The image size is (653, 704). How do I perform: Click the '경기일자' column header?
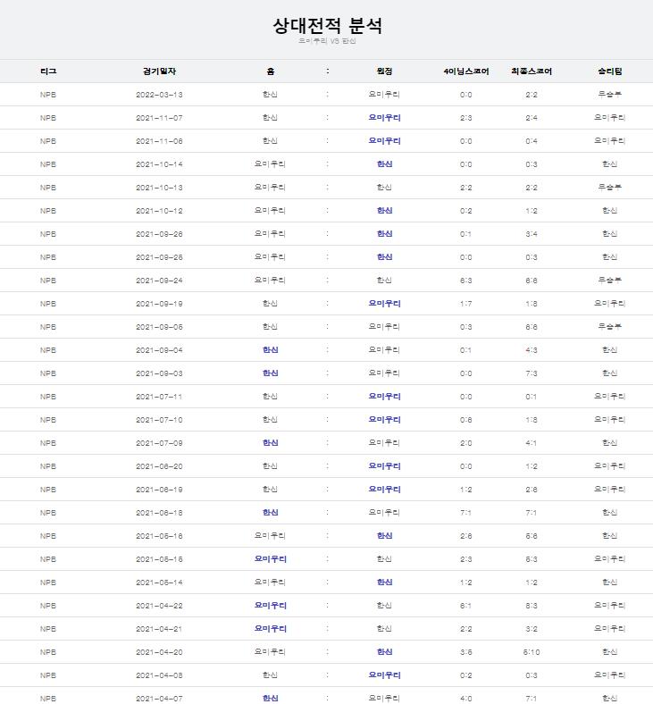coord(159,71)
